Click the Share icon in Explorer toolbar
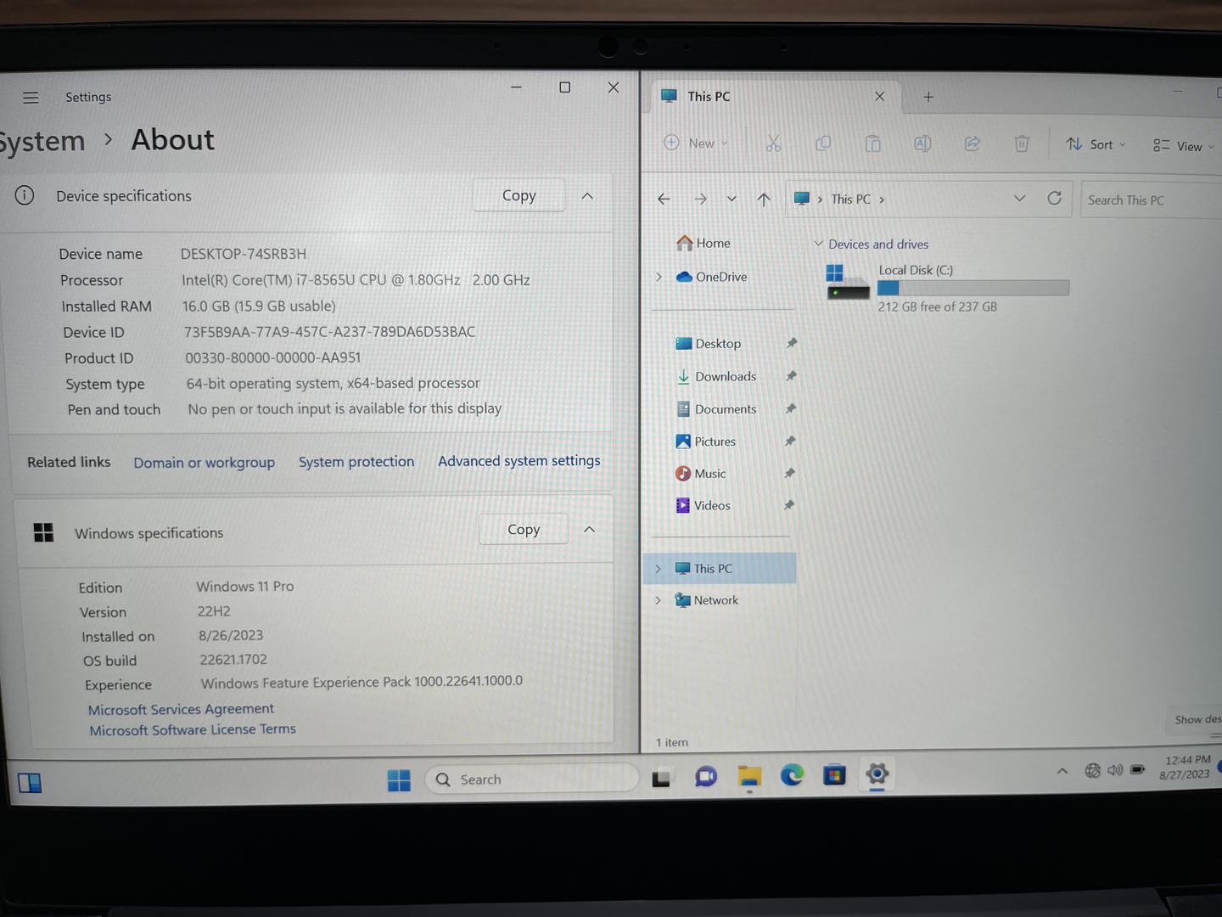The width and height of the screenshot is (1222, 917). click(x=973, y=143)
